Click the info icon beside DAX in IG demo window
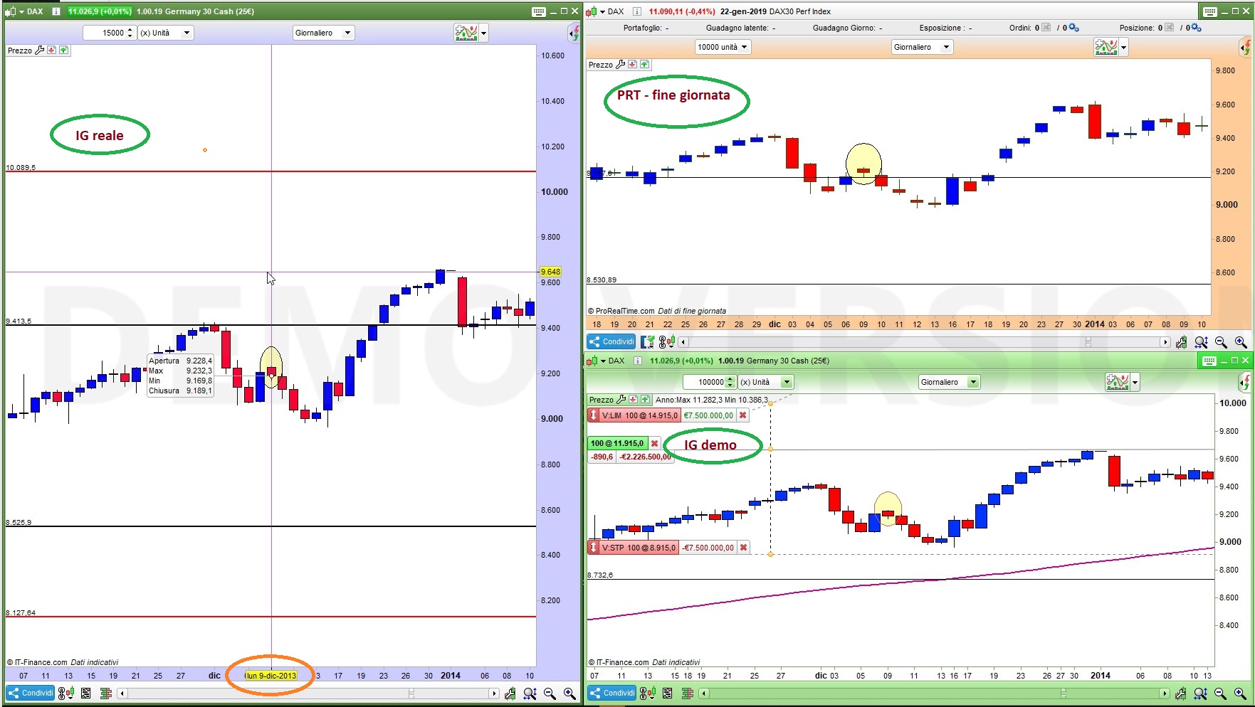 click(638, 361)
